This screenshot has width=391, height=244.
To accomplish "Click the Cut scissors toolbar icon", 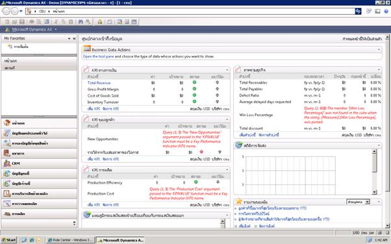I will coord(56,22).
